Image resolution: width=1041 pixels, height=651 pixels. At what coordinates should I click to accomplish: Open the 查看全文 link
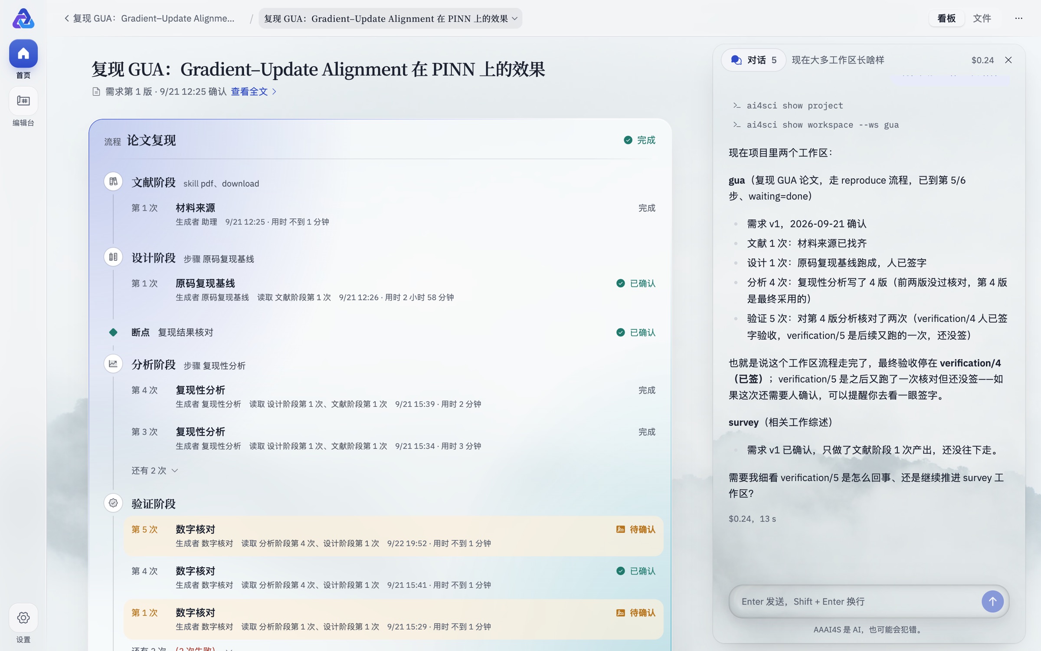(x=249, y=92)
